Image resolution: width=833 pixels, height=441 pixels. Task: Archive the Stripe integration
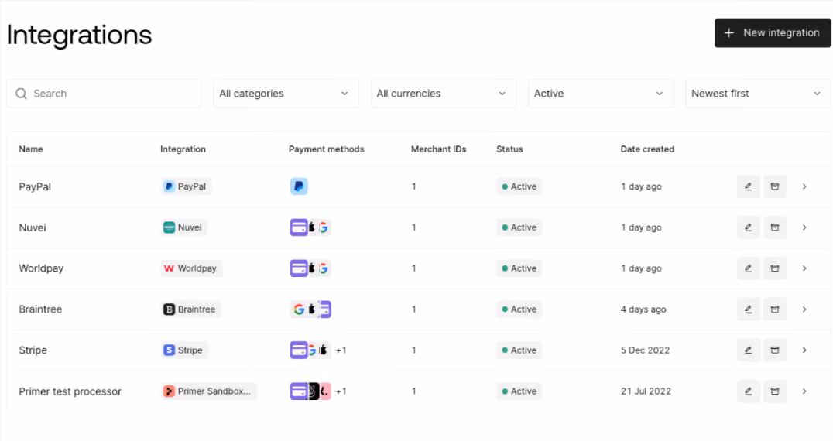(775, 350)
